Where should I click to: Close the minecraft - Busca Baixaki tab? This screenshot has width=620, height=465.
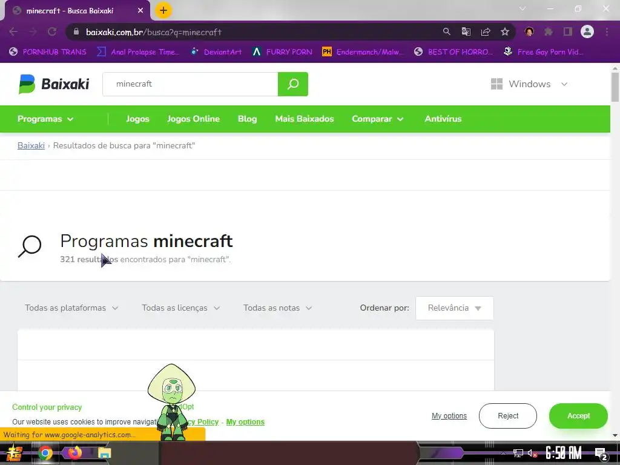pos(140,11)
